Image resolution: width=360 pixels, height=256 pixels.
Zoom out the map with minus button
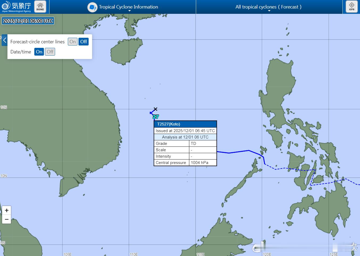coord(7,219)
